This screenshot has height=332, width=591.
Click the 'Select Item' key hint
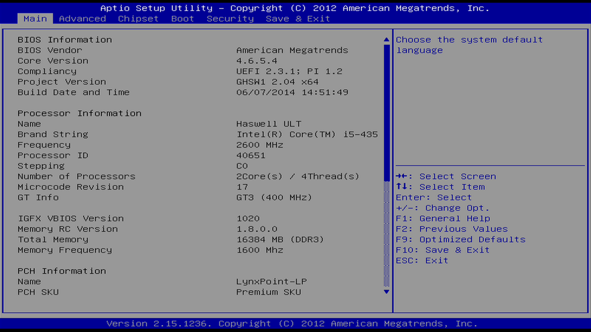coord(440,187)
